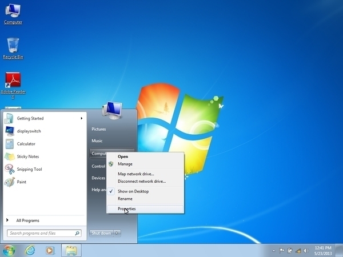The image size is (343, 257).
Task: Expand All Programs list
Action: [27, 220]
